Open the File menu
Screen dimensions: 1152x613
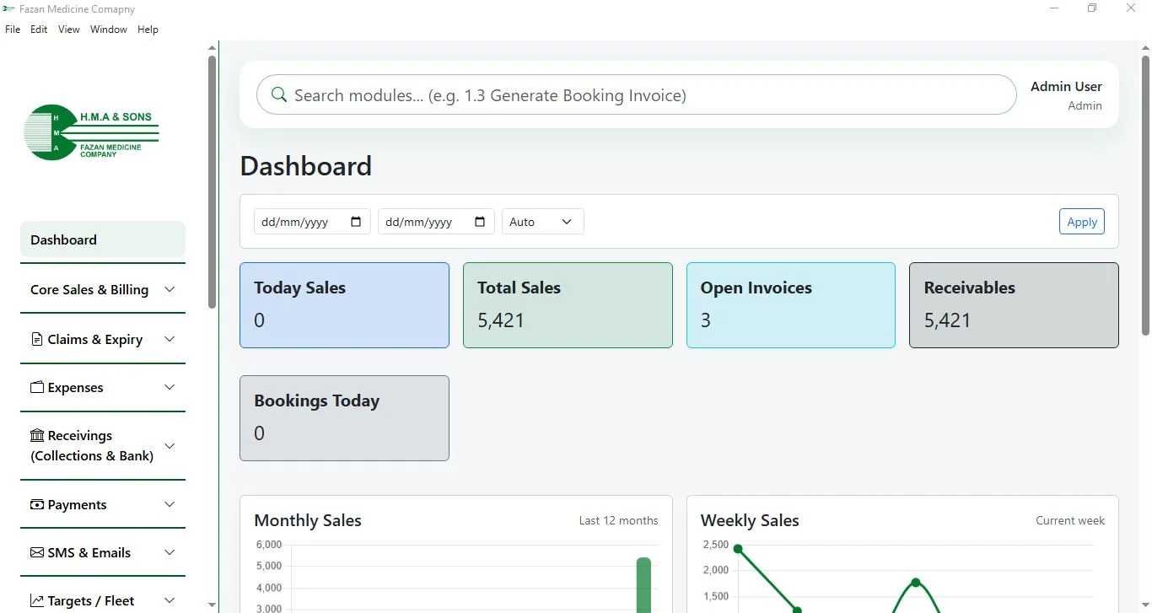coord(13,30)
